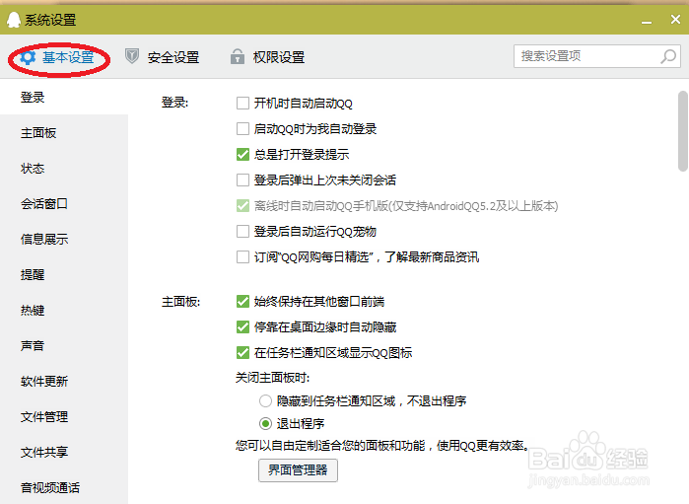This screenshot has width=689, height=504.
Task: Click the vertical scrollbar thumb
Action: click(x=682, y=130)
